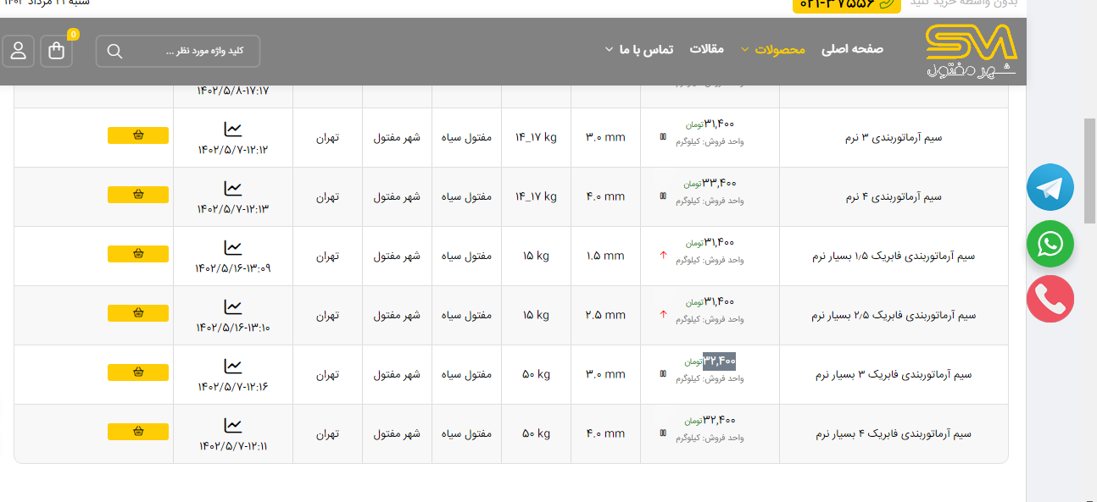View price chart for سیم آرماتوربندی ۳ نرم
1097x502 pixels.
232,130
